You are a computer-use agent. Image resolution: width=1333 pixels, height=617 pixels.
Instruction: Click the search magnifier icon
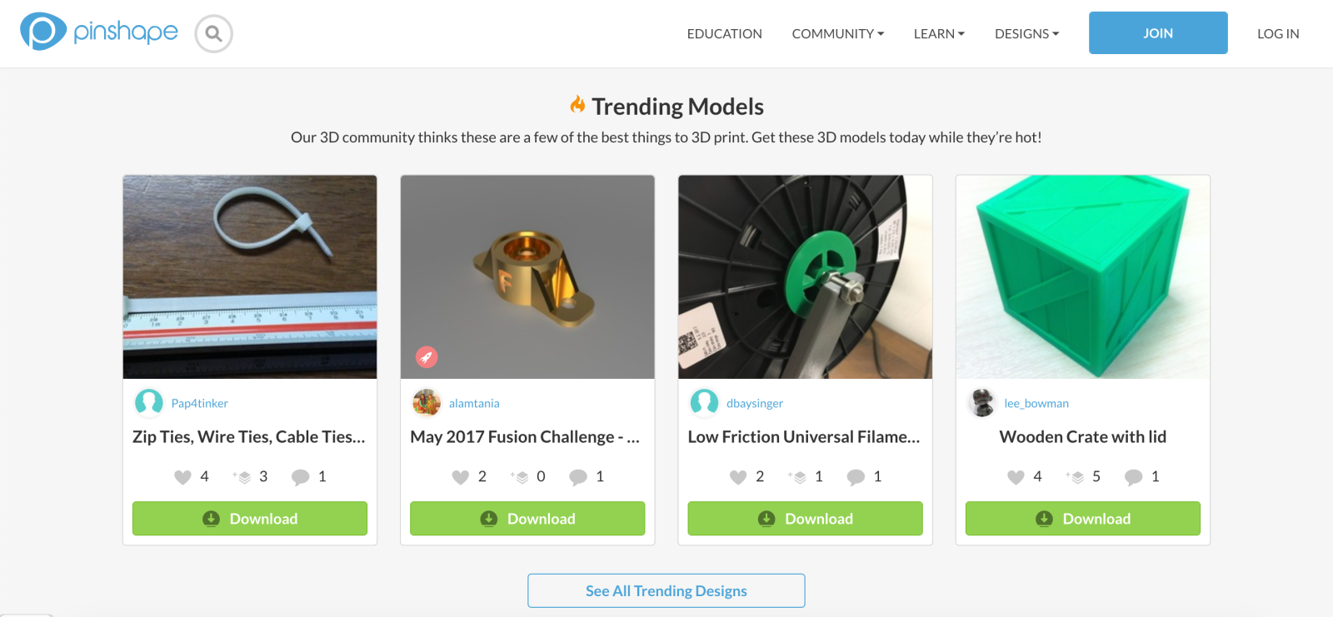(213, 34)
